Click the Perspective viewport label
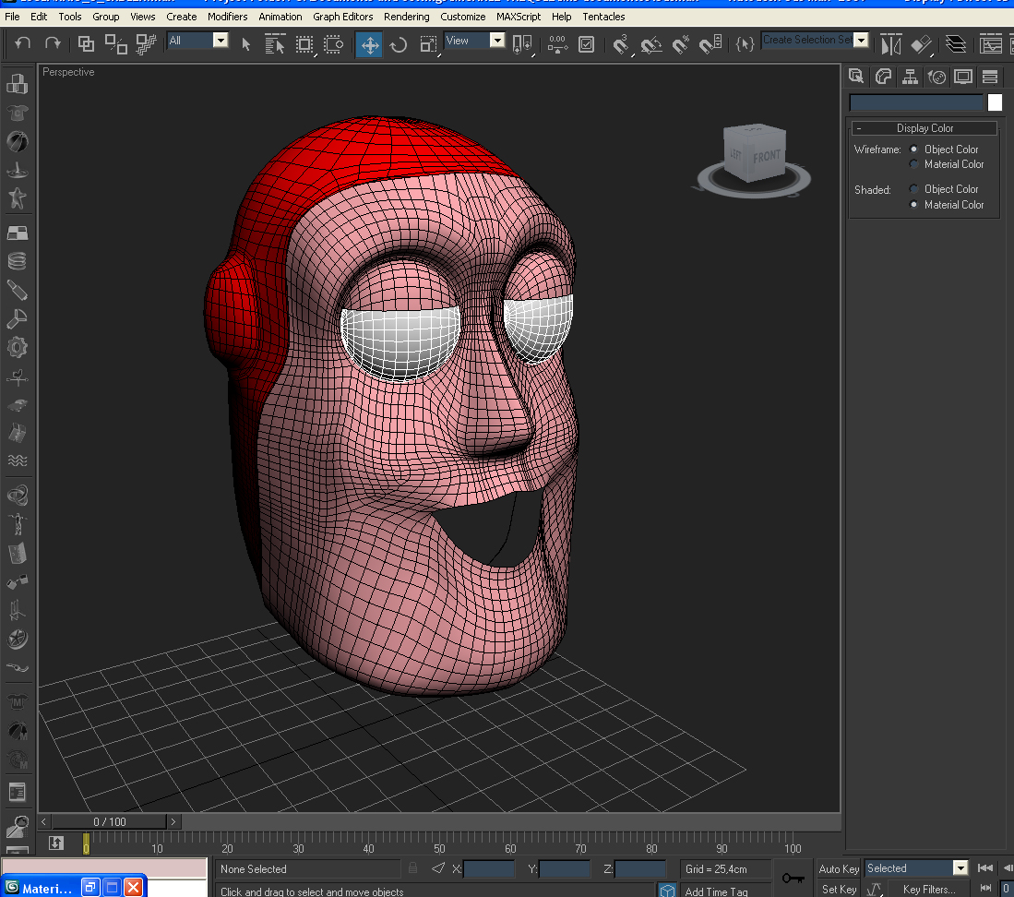Screen dimensions: 1014x897 68,72
